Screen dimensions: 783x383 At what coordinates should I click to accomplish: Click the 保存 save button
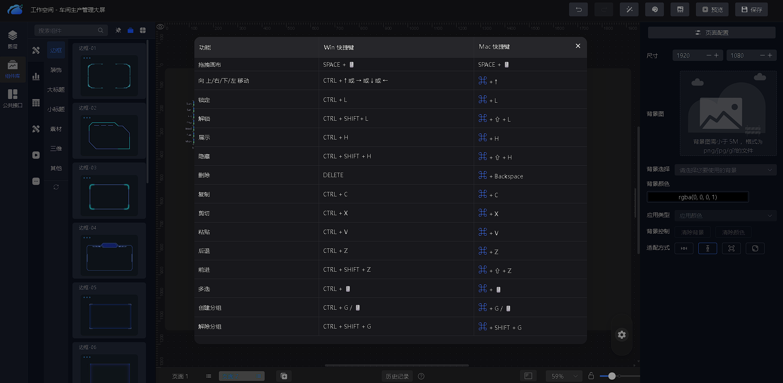[751, 9]
